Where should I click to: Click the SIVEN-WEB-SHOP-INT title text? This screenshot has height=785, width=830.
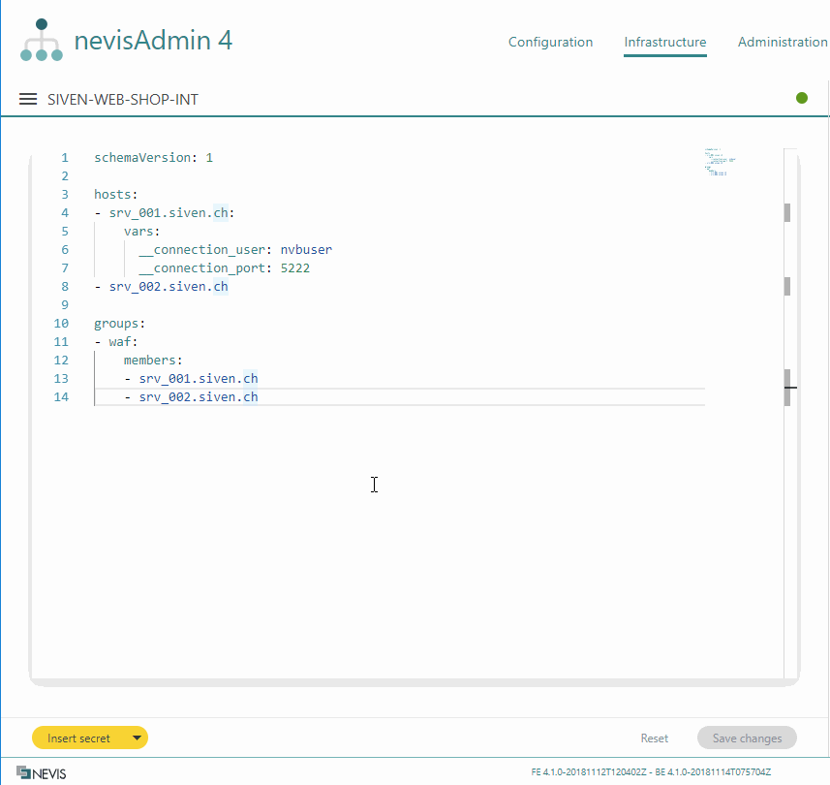click(123, 99)
